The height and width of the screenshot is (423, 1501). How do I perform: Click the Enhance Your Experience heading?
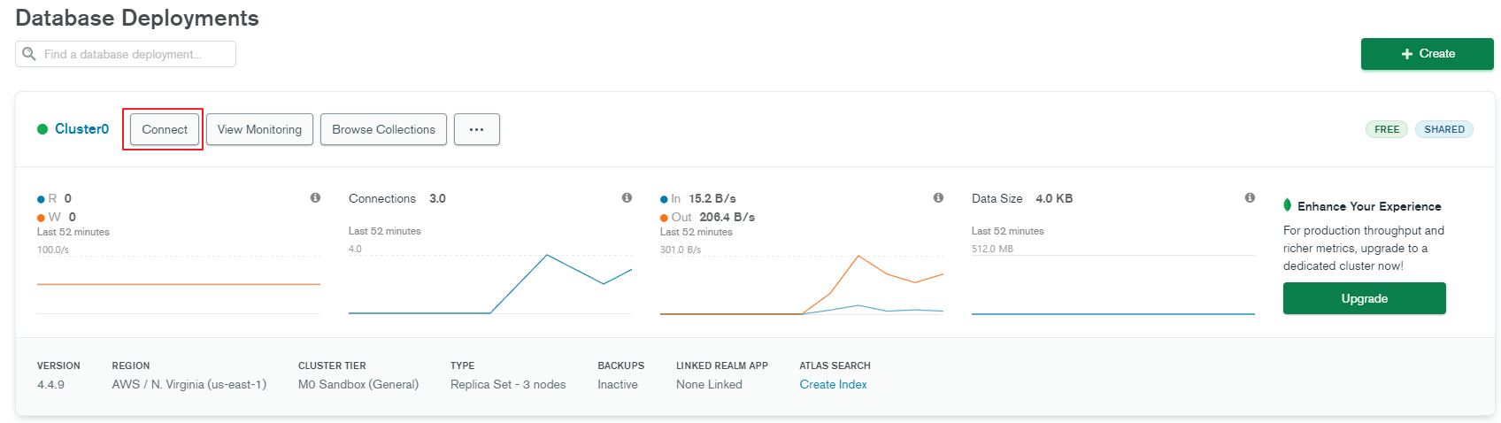[x=1369, y=206]
